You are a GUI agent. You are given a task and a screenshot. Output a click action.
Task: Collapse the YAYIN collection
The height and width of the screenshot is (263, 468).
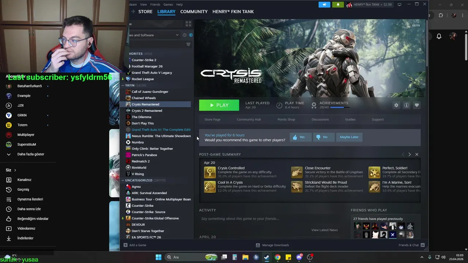tap(123, 85)
